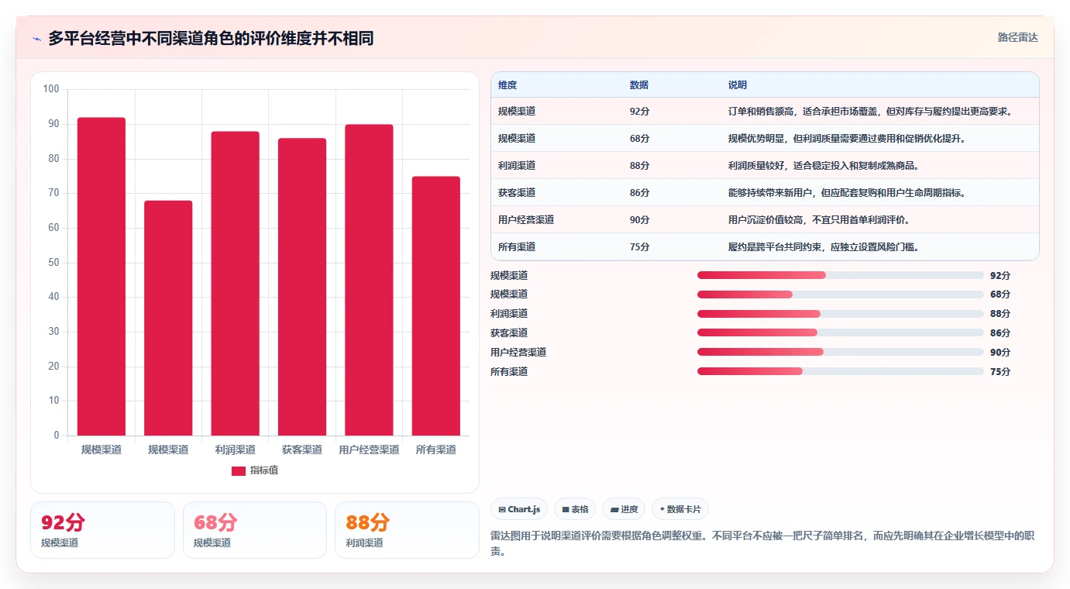Select the table cell reading 86分
The image size is (1070, 589).
[x=639, y=193]
